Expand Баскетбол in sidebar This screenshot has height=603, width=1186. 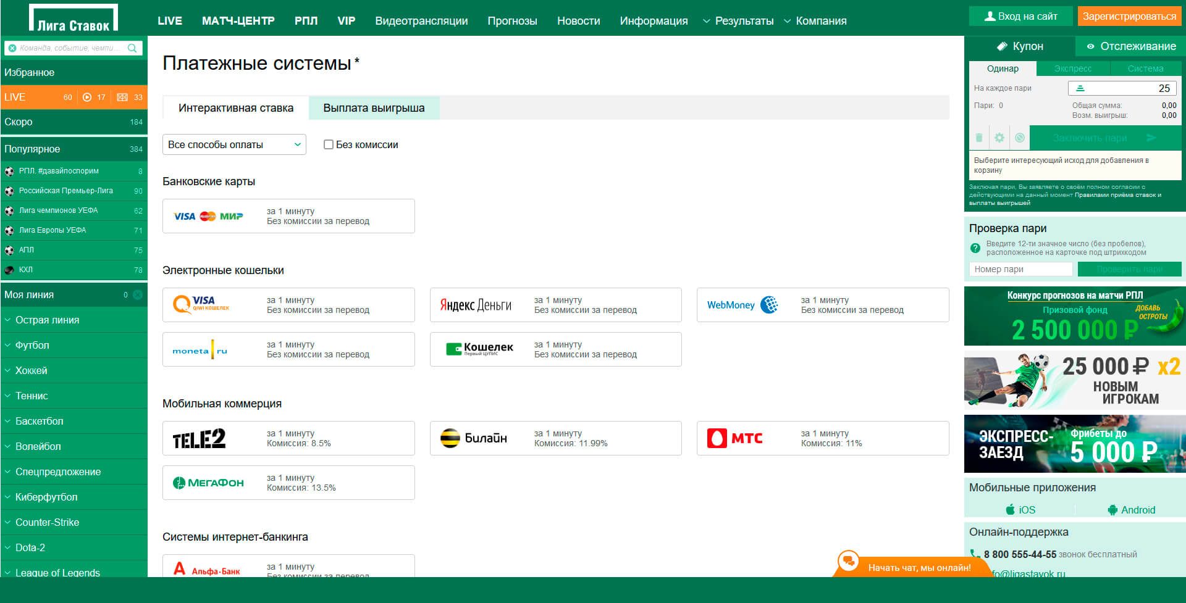pos(74,421)
